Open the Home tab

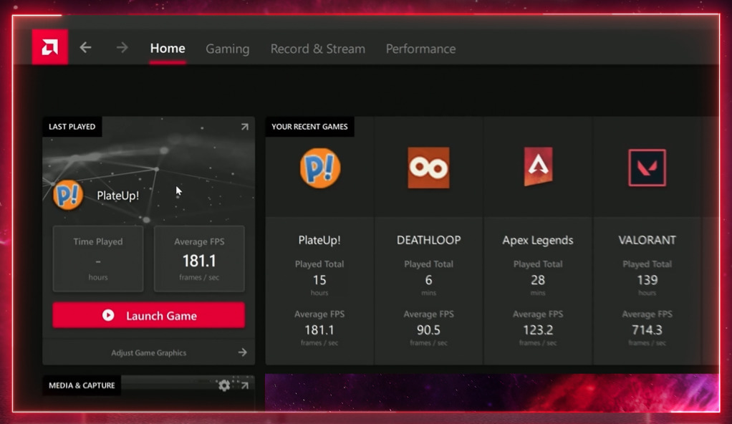(168, 48)
